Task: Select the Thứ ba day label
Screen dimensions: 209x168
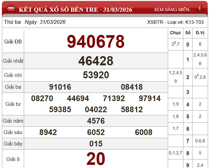Action: pos(13,22)
